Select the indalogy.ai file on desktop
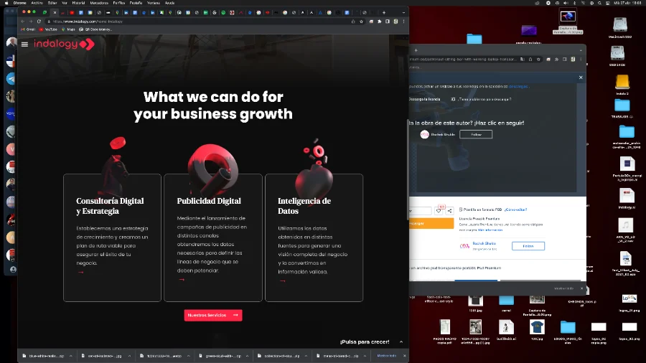646x363 pixels. click(x=627, y=197)
